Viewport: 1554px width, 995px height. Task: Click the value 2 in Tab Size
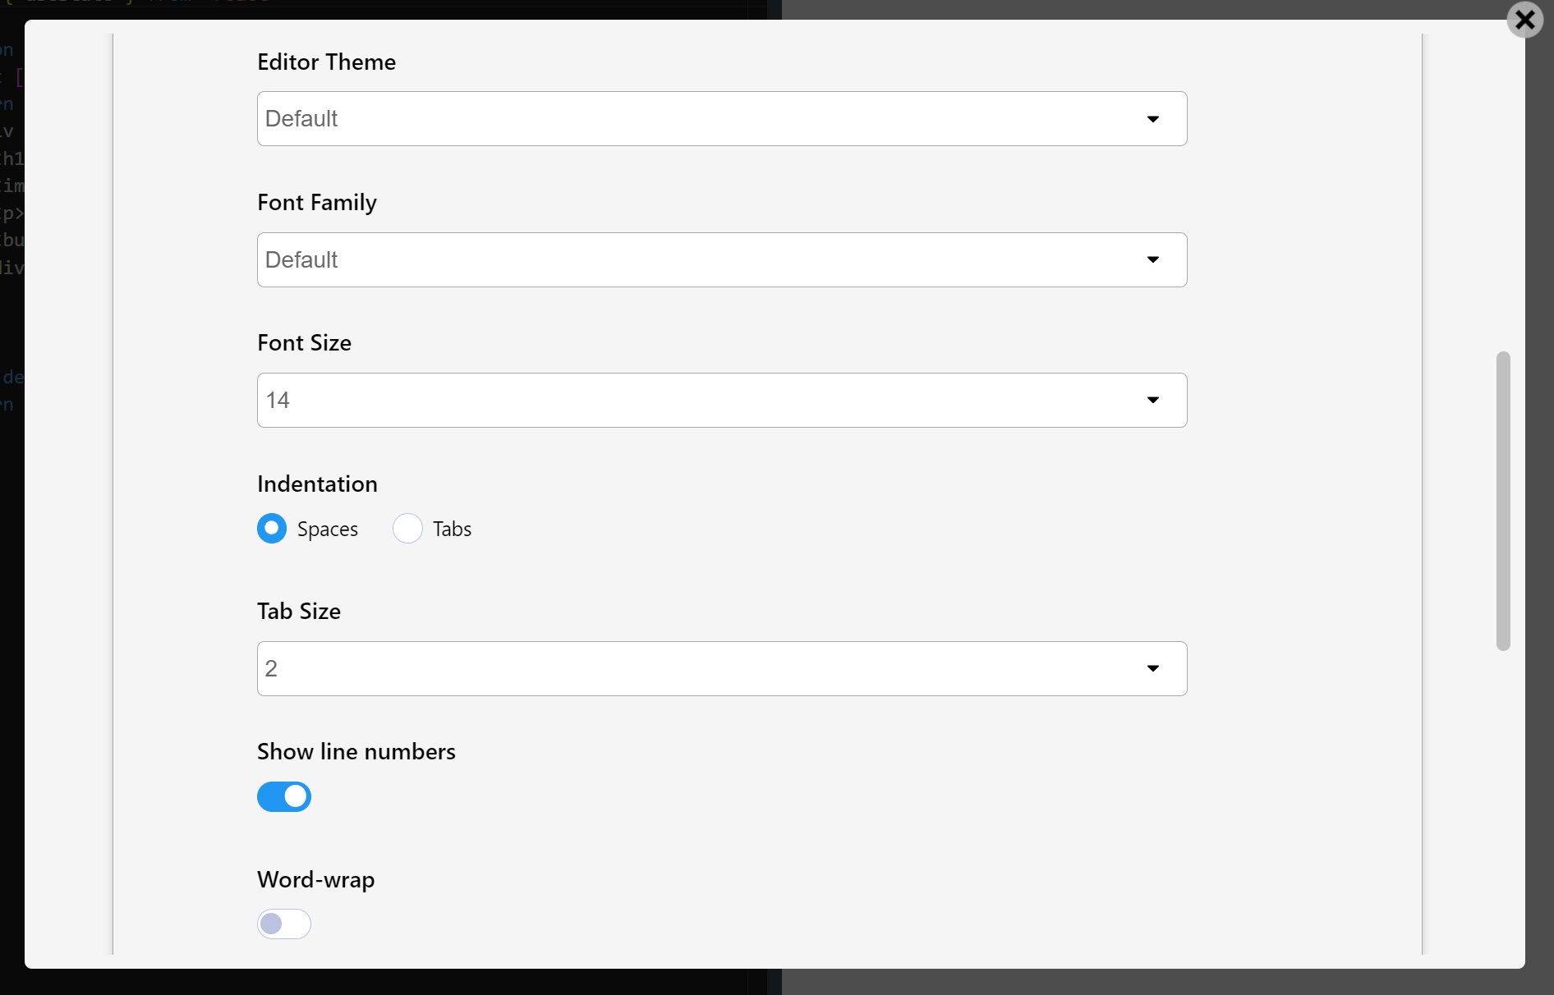point(272,668)
